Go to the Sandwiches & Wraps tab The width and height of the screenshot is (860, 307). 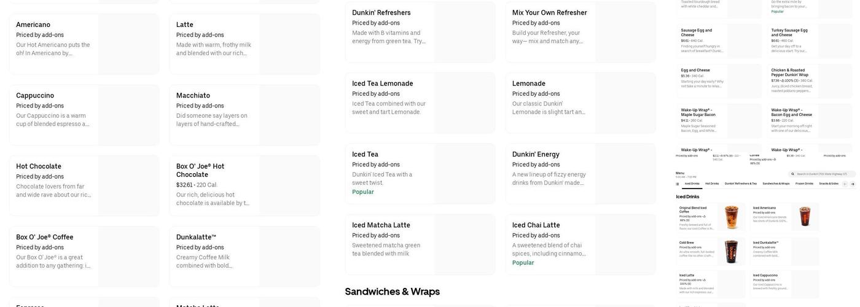pyautogui.click(x=776, y=184)
